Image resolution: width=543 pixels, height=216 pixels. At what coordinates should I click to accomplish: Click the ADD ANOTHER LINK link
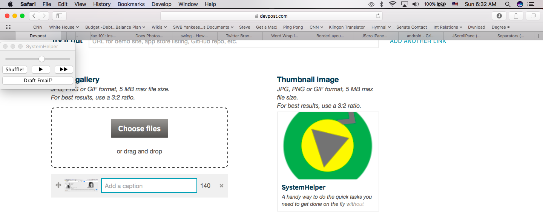tap(418, 41)
